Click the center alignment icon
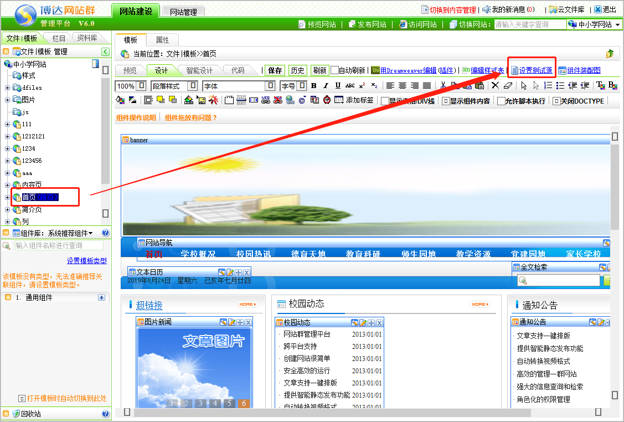624x422 pixels. [x=403, y=86]
